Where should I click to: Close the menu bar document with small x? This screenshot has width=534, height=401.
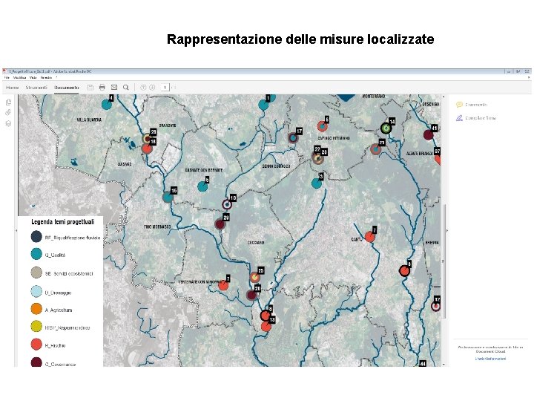coord(529,78)
